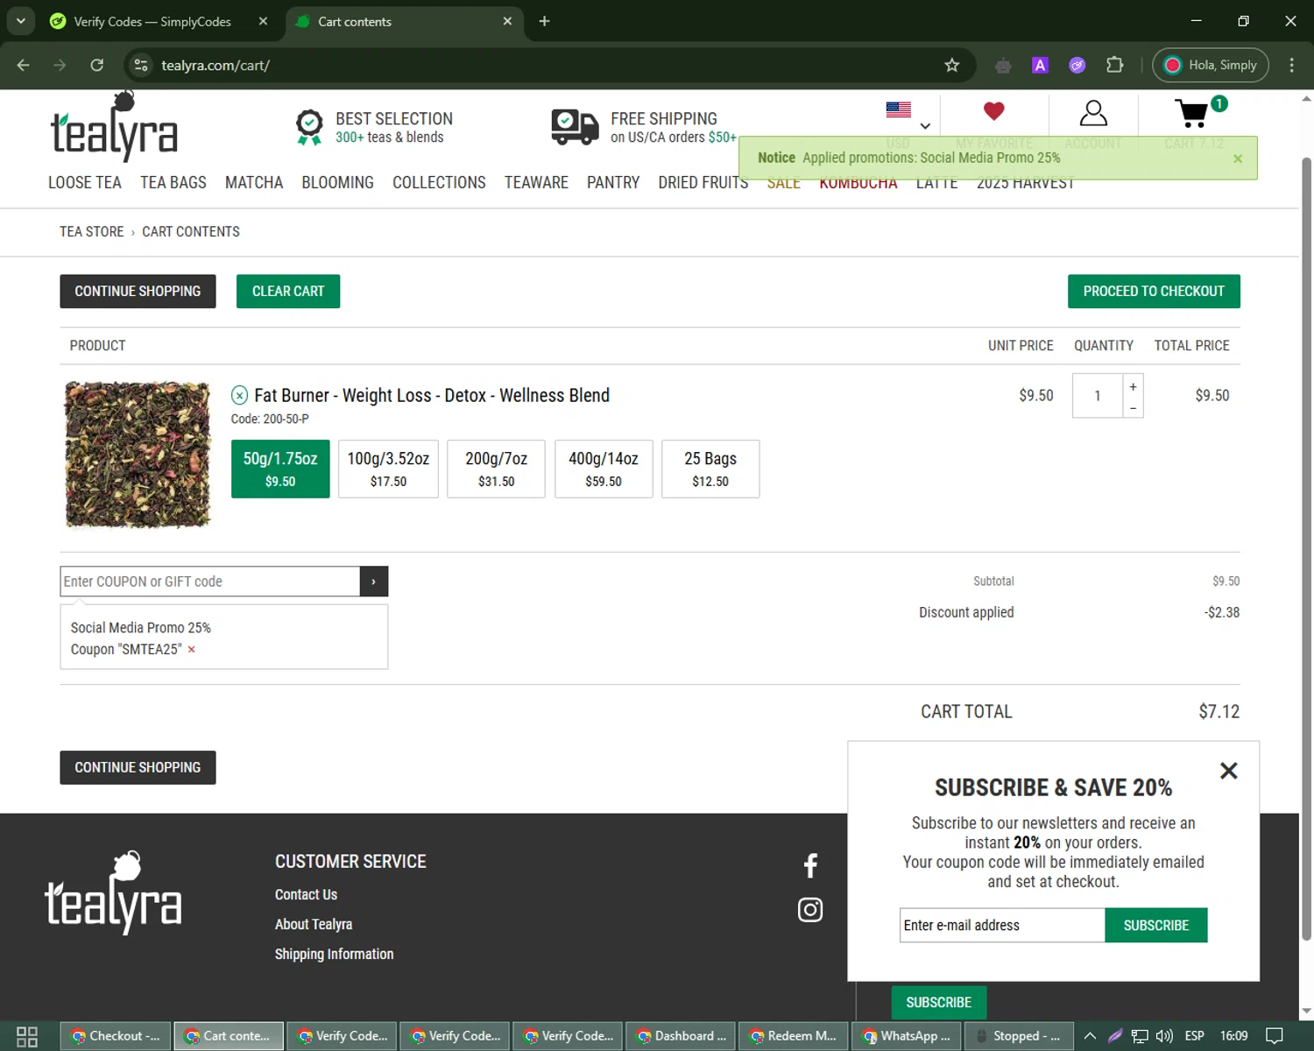
Task: Click the Fat Burner tea thumbnail
Action: coord(138,454)
